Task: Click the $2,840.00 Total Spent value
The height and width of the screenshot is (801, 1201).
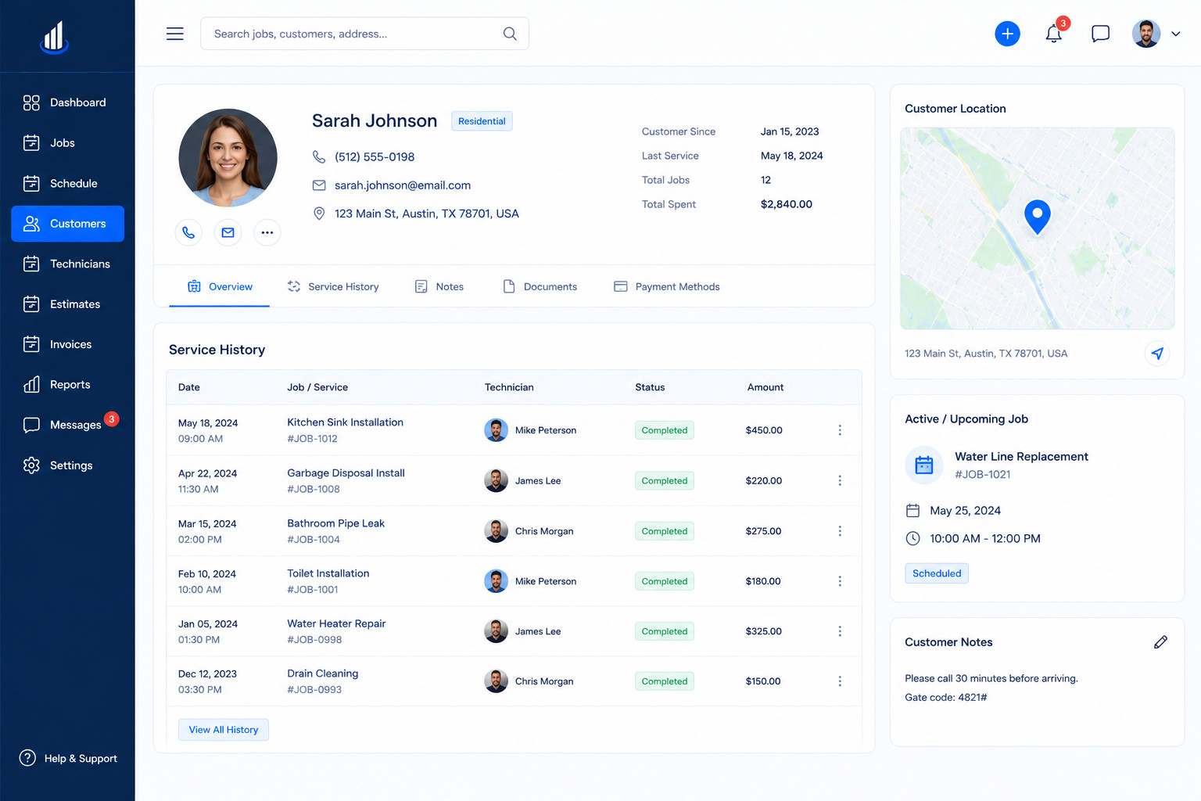Action: [787, 204]
